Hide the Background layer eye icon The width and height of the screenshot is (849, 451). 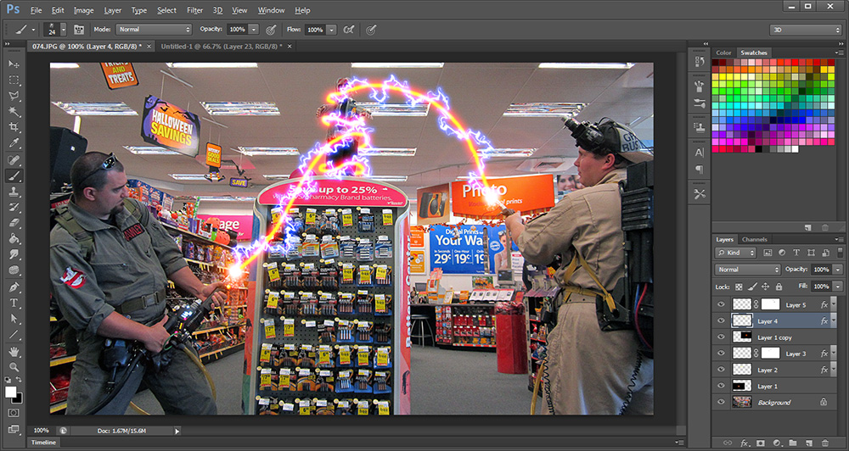click(x=721, y=402)
